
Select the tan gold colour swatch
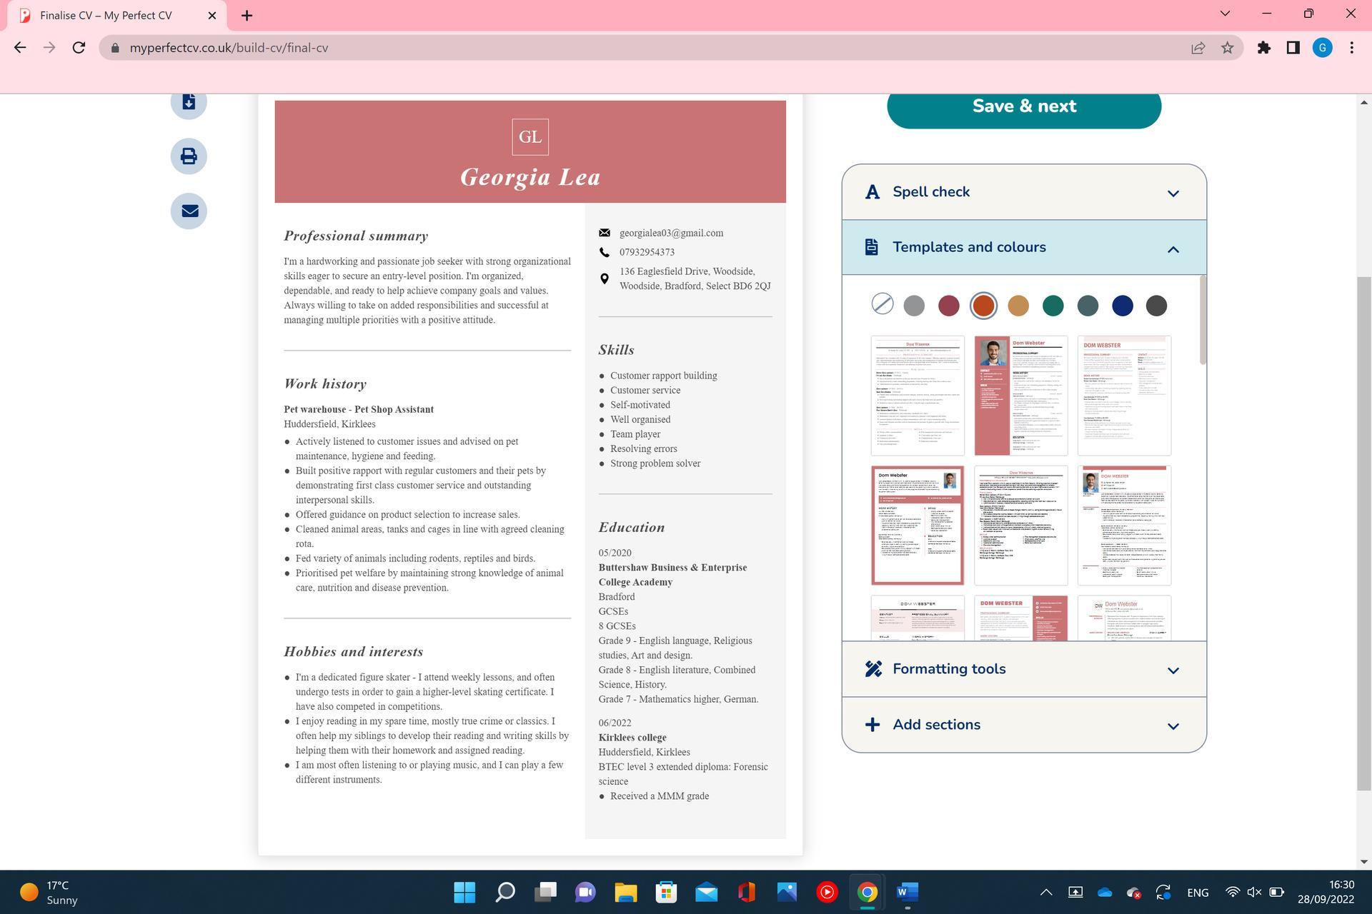click(x=1018, y=306)
